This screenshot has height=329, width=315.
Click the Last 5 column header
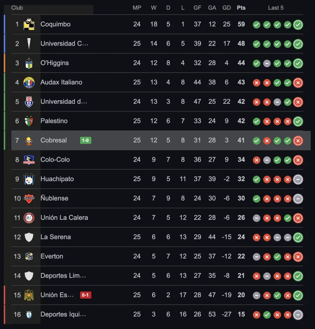click(276, 8)
